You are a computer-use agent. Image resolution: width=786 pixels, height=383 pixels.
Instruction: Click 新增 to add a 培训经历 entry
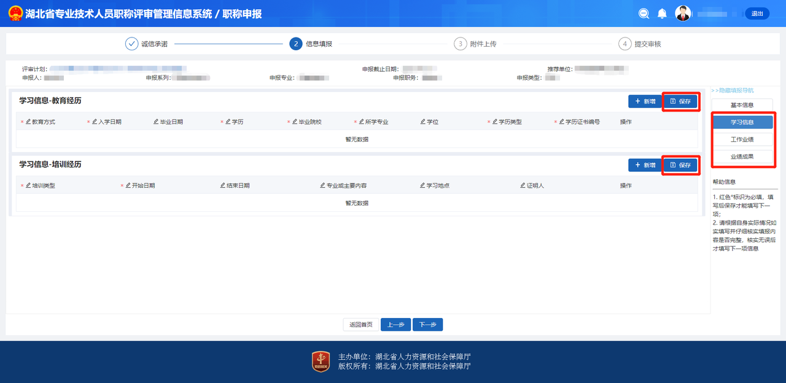[x=645, y=164]
